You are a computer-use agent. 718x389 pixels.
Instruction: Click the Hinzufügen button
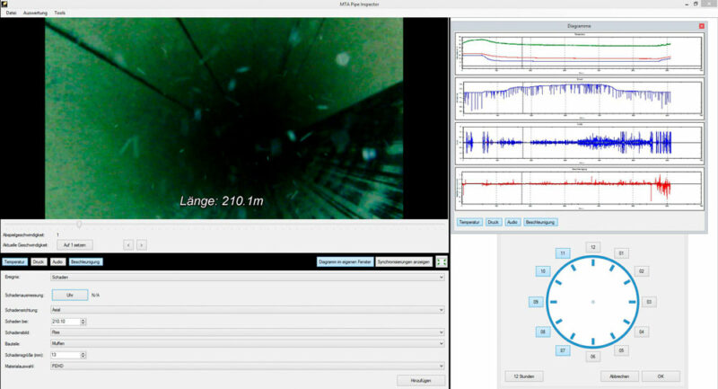click(420, 381)
